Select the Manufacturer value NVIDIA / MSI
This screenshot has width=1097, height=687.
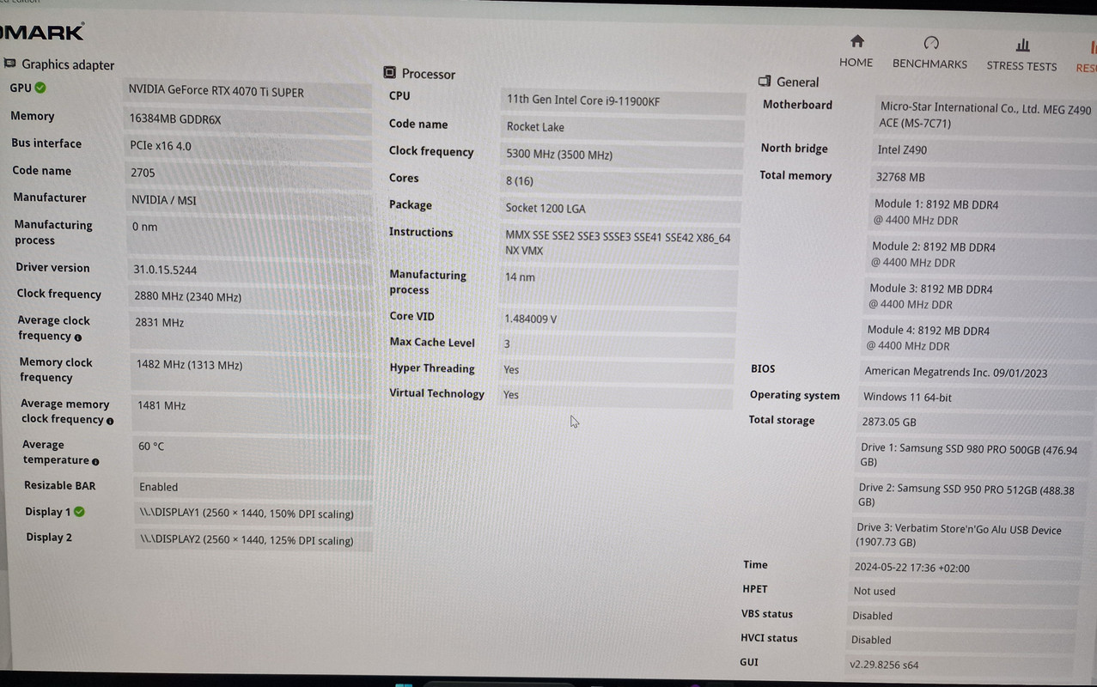point(164,200)
